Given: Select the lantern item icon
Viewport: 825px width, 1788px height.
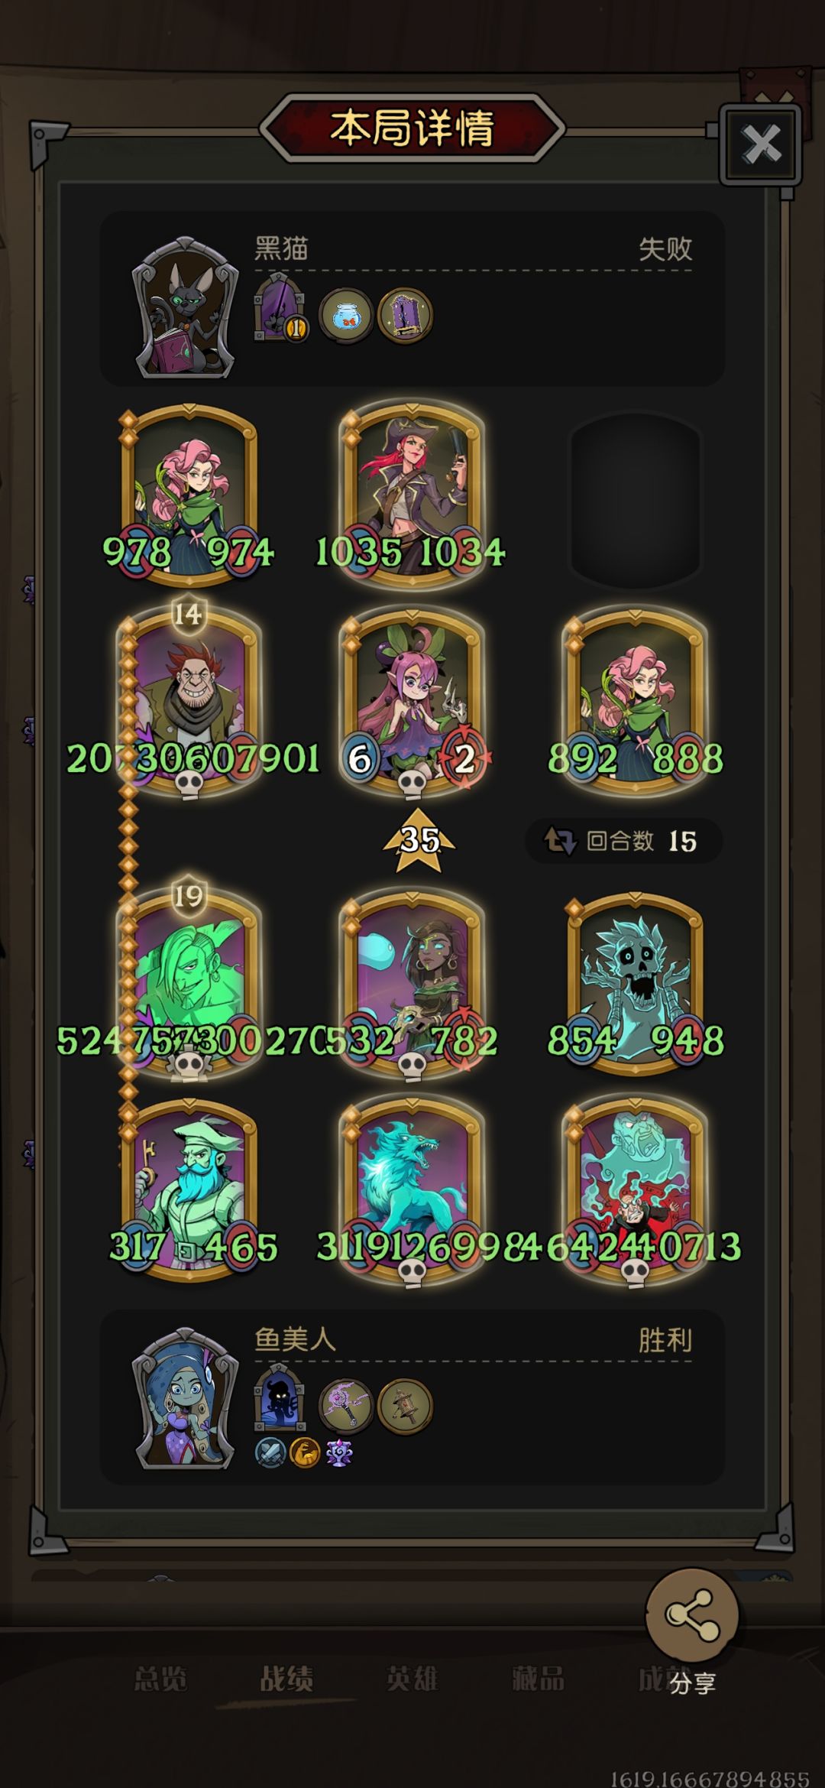Looking at the screenshot, I should click(x=405, y=1405).
